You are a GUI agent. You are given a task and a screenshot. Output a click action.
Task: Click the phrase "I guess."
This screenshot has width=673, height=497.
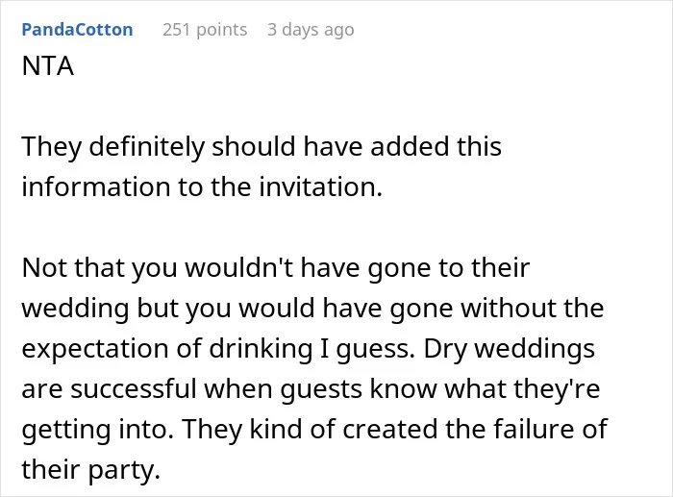(x=368, y=349)
